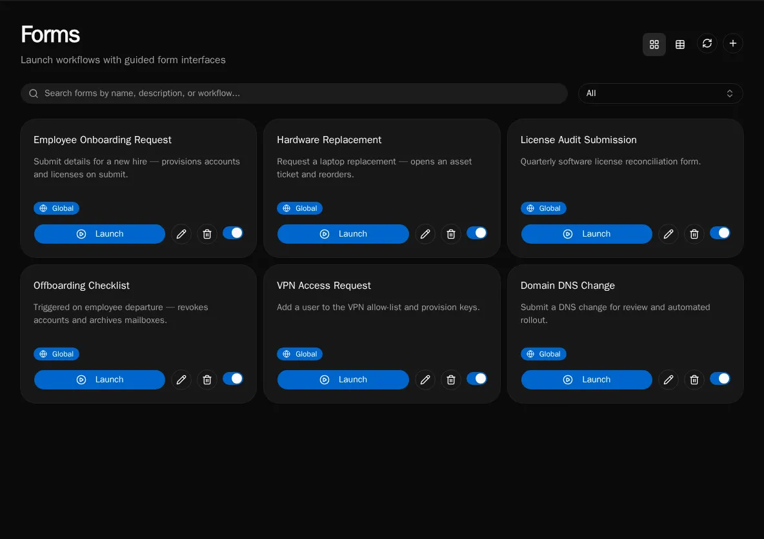
Task: Disable the Employee Onboarding Request toggle
Action: pos(233,233)
